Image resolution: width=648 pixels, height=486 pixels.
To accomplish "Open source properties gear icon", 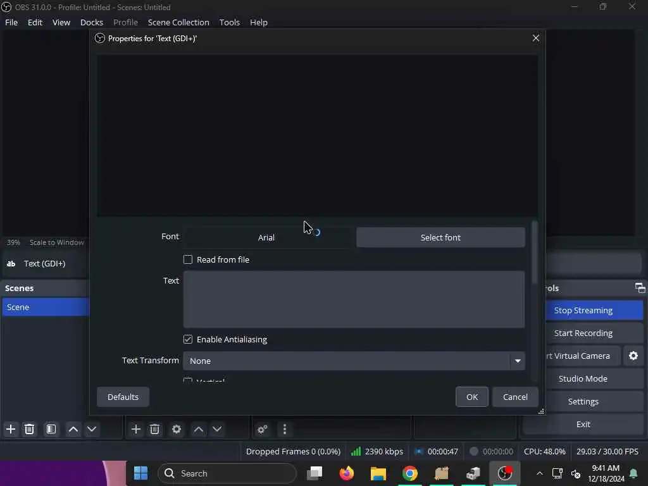I will pos(177,429).
